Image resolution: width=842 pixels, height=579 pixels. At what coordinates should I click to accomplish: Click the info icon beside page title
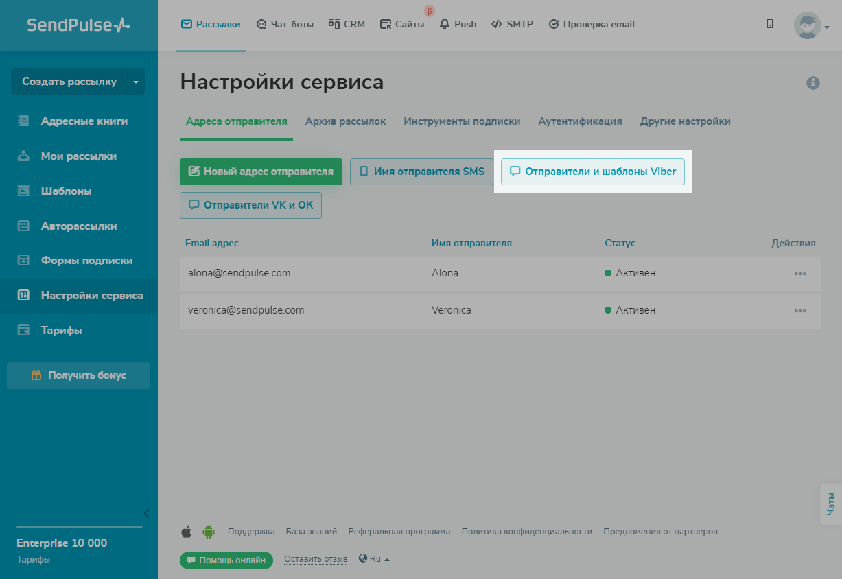coord(813,83)
